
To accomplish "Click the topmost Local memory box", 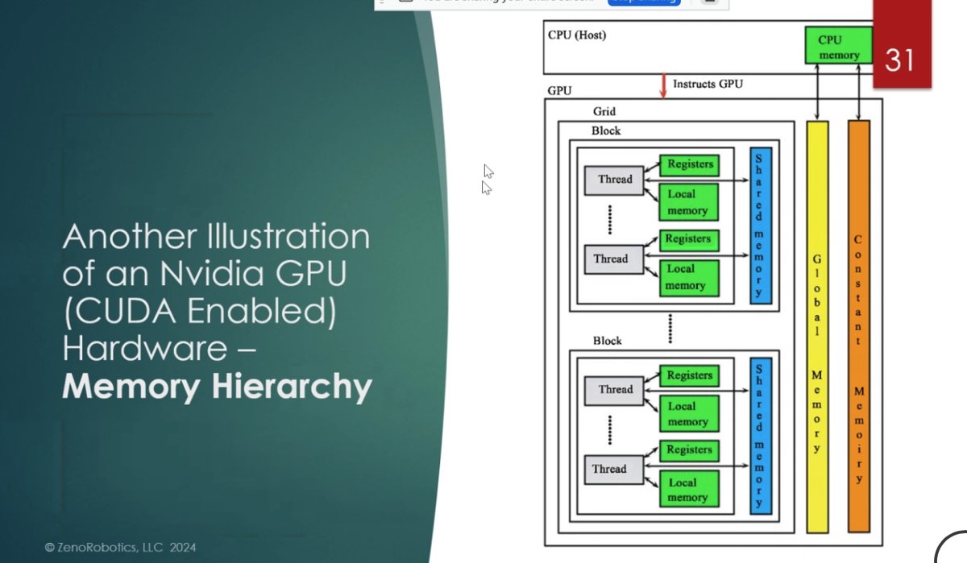I will pyautogui.click(x=687, y=202).
